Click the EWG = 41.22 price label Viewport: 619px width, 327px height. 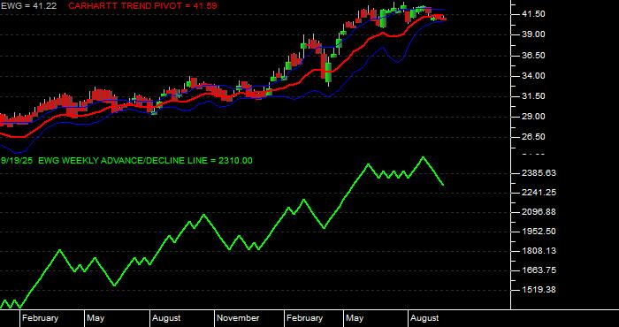pyautogui.click(x=28, y=6)
